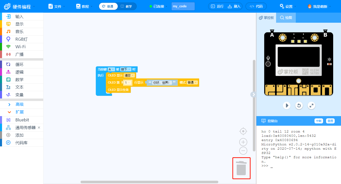Open the 硬件编程 app menu
This screenshot has height=184, width=341.
pyautogui.click(x=20, y=6)
